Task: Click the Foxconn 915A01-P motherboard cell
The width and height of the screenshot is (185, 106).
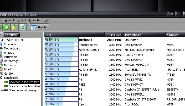Action: pos(137,65)
